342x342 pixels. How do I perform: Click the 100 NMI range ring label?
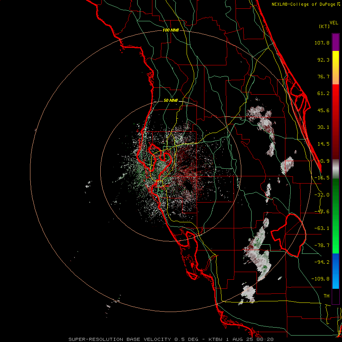point(171,30)
